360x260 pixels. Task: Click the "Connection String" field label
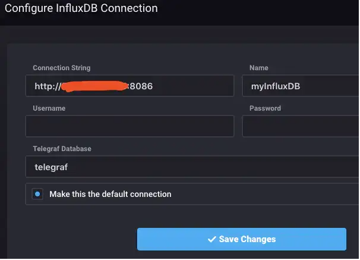62,68
